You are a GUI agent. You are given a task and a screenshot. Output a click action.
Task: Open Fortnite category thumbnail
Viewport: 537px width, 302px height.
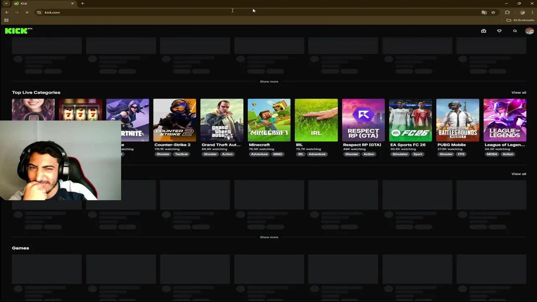128,120
